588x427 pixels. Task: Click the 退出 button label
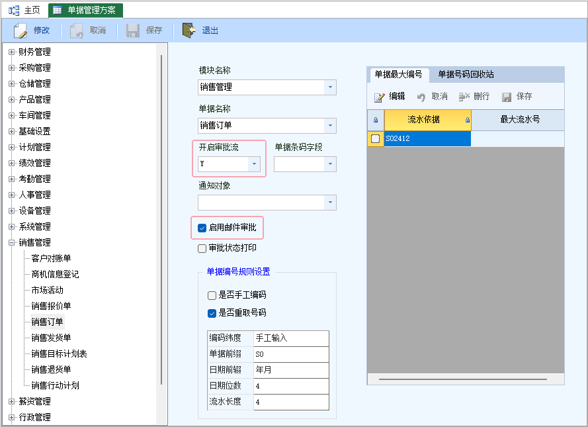[x=210, y=30]
